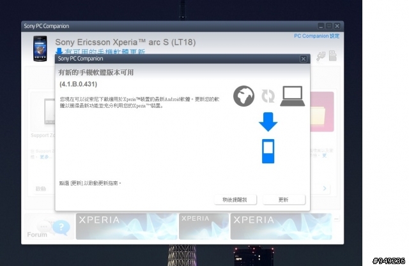Click the sync arrows icon
The width and height of the screenshot is (409, 266).
pyautogui.click(x=268, y=96)
